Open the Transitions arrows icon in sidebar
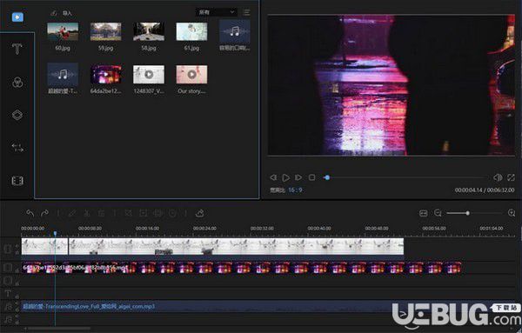The image size is (522, 333). pyautogui.click(x=17, y=148)
